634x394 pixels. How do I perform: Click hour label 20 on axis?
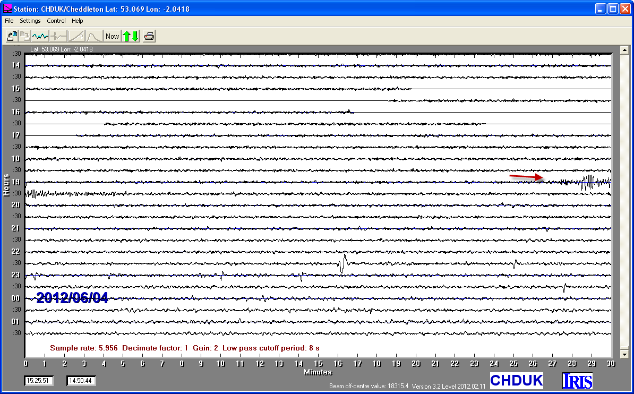tap(15, 204)
